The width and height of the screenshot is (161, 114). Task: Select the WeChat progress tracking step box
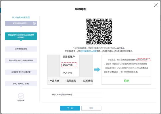(21, 72)
